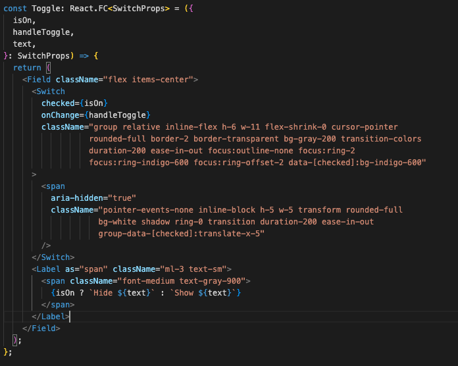
Task: Click the `Hide ${text}` template literal
Action: click(122, 293)
